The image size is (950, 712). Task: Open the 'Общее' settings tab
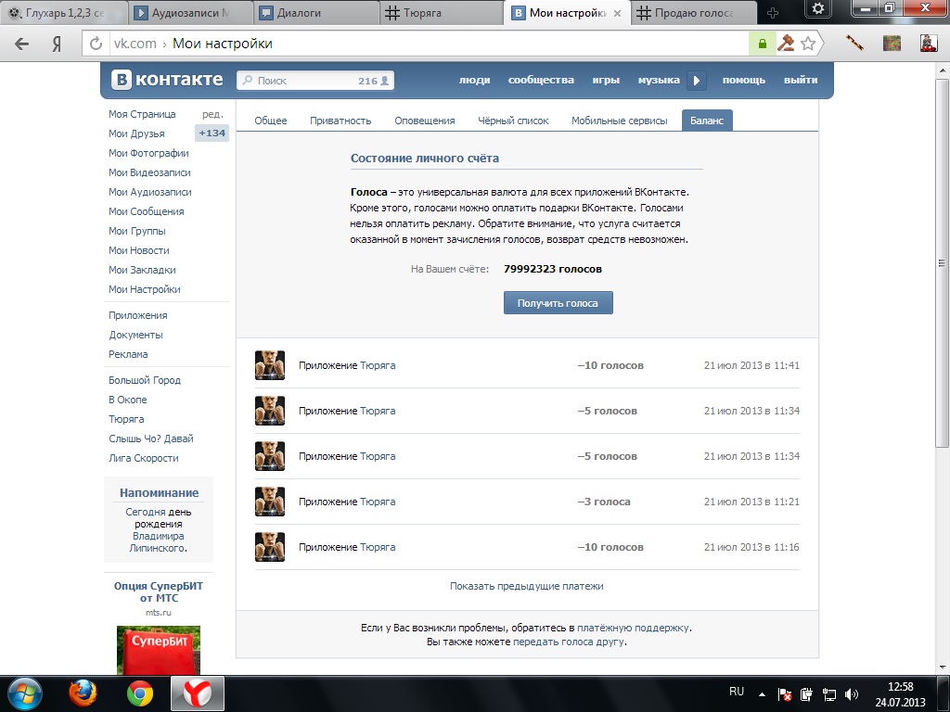click(271, 121)
